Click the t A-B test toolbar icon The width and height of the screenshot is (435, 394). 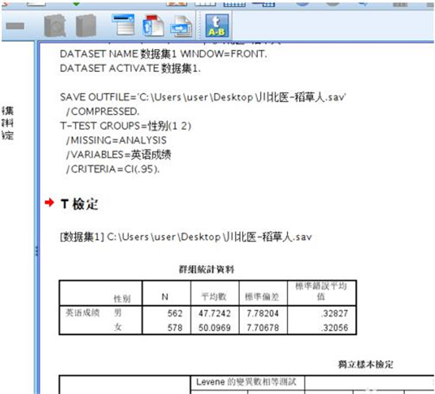pos(217,25)
